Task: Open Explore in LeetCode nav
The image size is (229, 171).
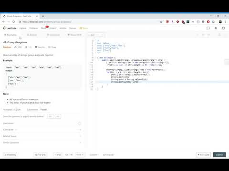Action: (x=23, y=28)
